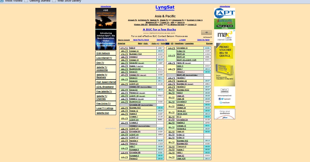Open the KazSat 2 satellite link
The width and height of the screenshot is (310, 162).
181,123
